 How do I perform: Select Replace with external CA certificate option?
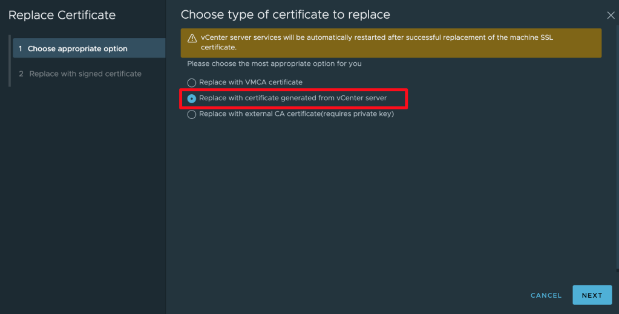[x=192, y=115]
